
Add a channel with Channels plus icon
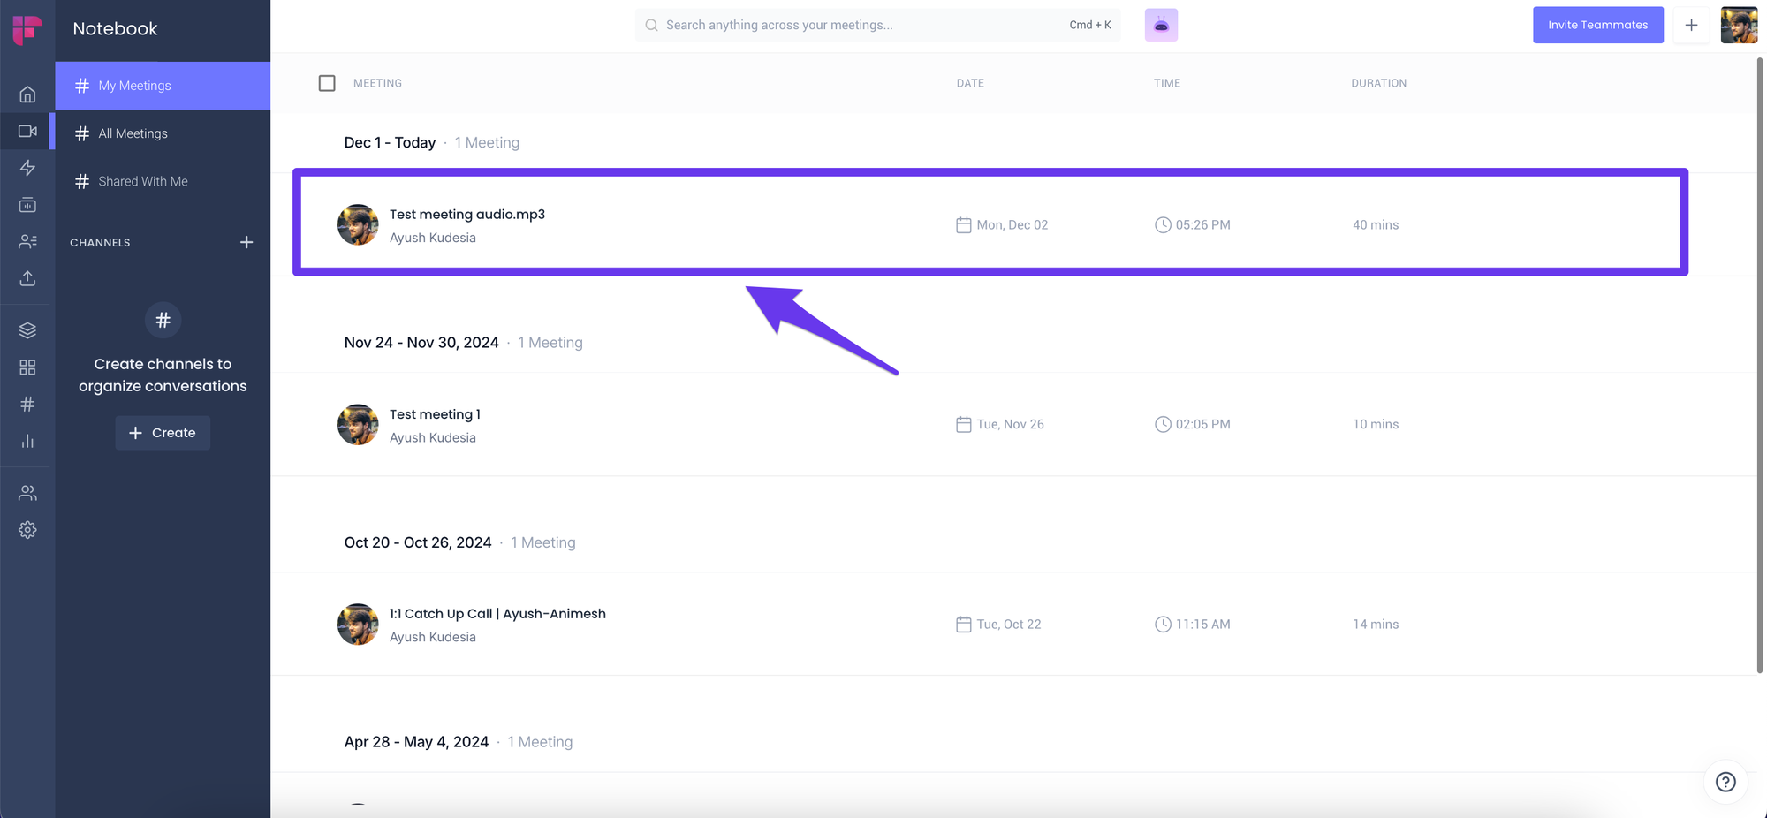click(x=246, y=242)
